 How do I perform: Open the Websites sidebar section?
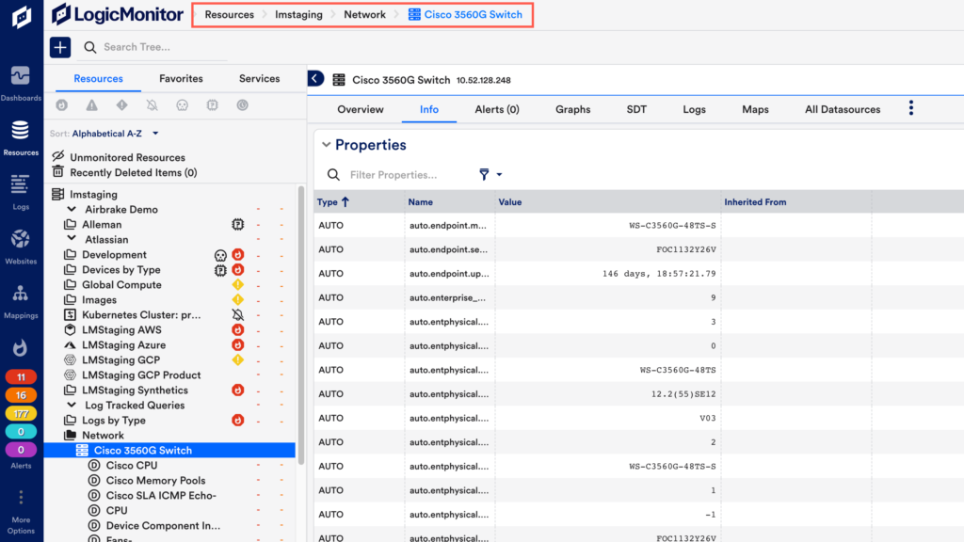(x=21, y=247)
